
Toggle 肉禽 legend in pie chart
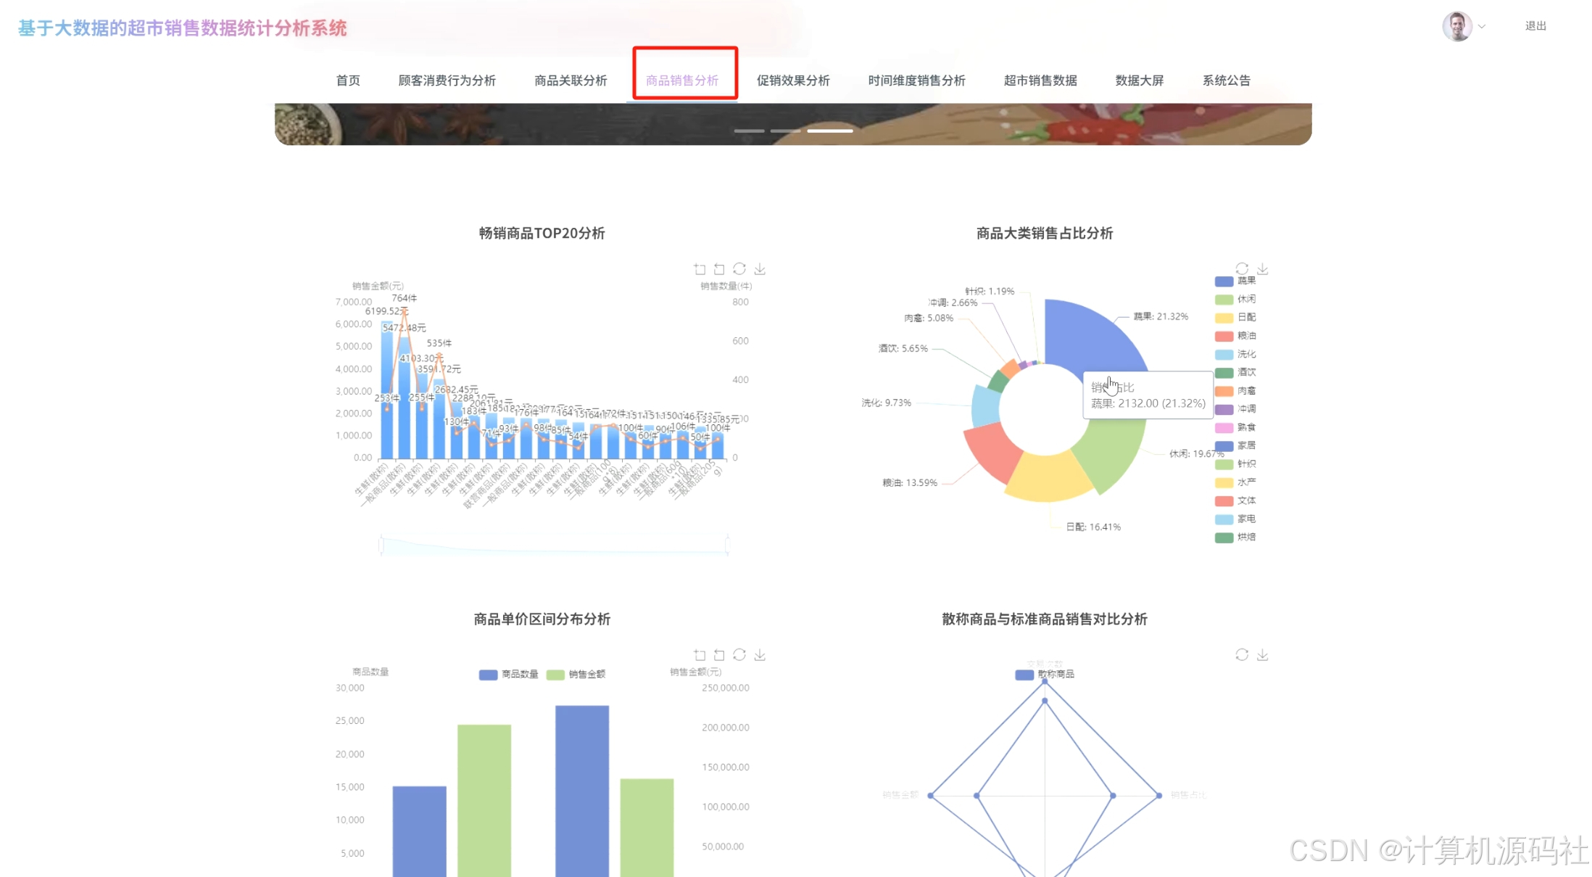[1235, 390]
